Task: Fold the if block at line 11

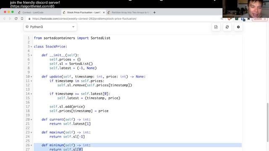Action: 31,81
